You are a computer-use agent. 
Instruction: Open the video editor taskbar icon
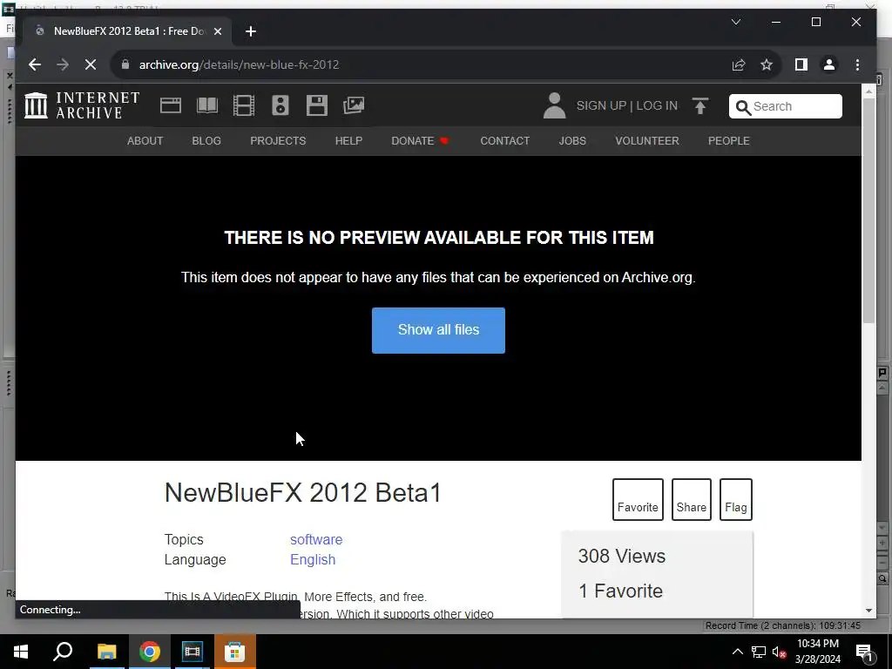(193, 652)
